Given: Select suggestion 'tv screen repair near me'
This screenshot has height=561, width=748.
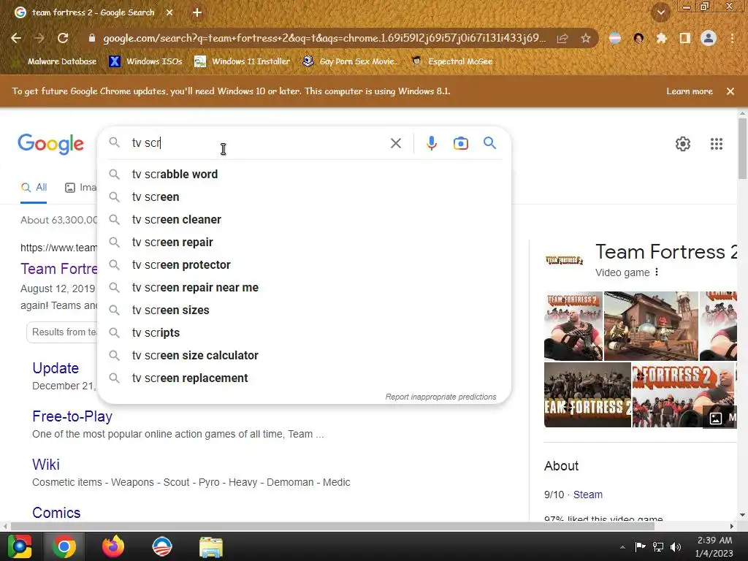Looking at the screenshot, I should [305, 288].
